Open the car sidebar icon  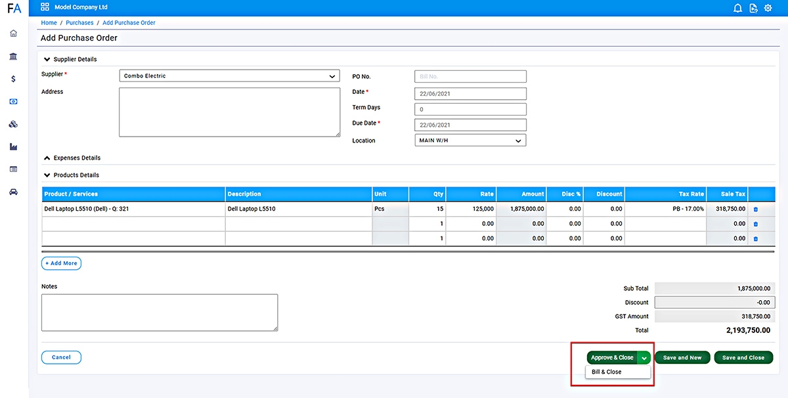pyautogui.click(x=14, y=192)
